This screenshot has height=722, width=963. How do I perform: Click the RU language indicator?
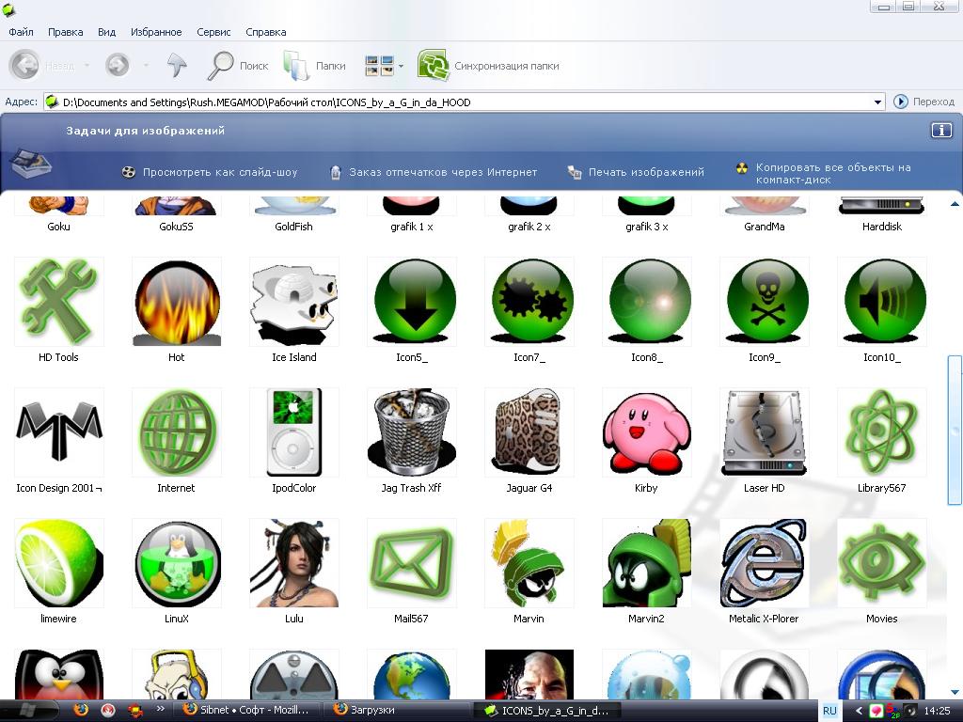[829, 711]
